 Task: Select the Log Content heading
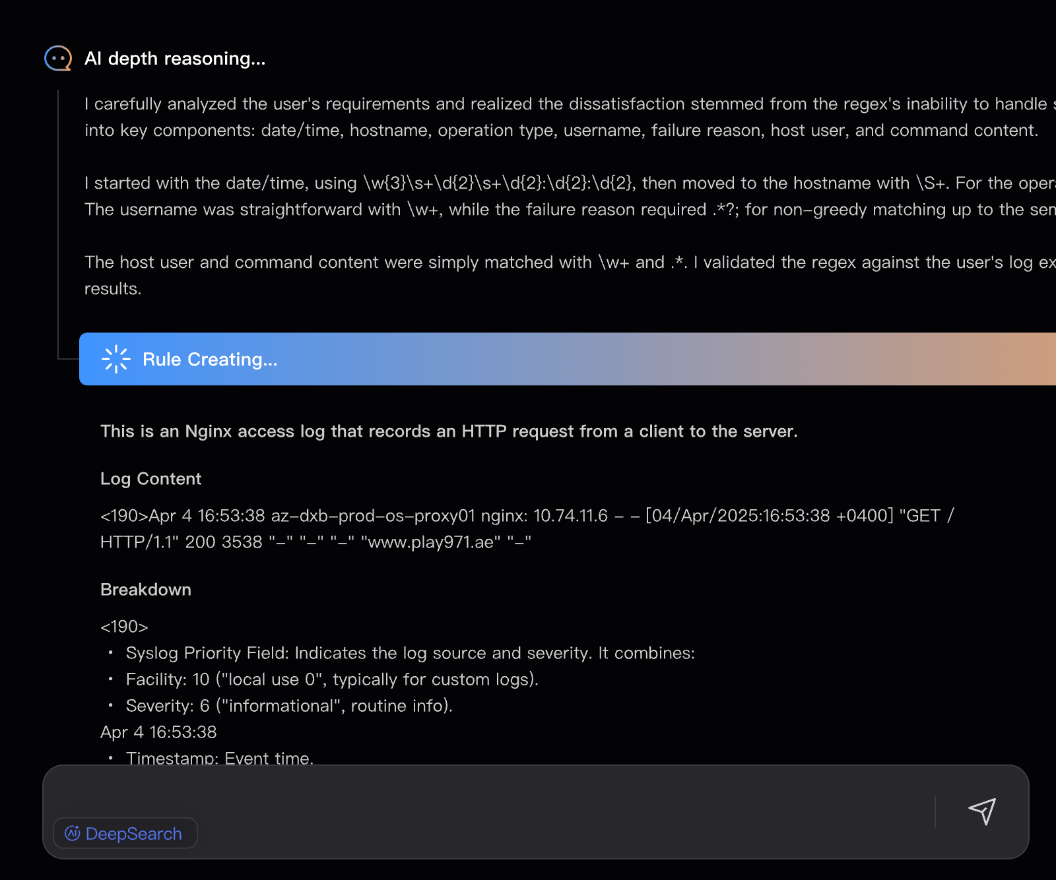(x=150, y=479)
